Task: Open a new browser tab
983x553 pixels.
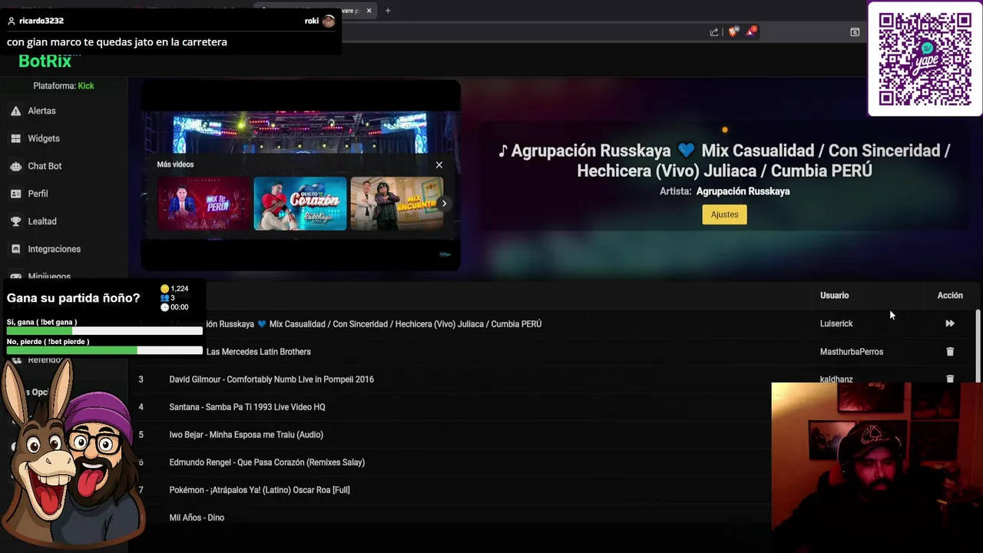Action: (388, 11)
